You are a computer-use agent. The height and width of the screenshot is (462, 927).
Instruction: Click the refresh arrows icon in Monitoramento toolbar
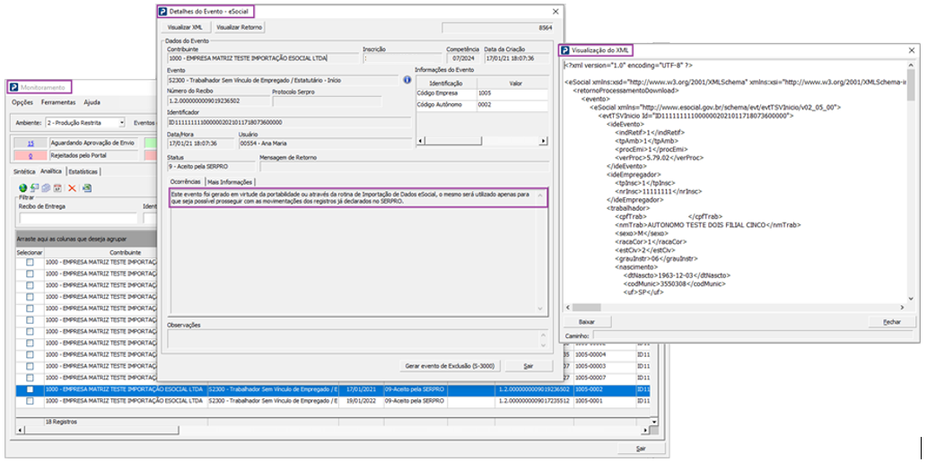[x=34, y=187]
